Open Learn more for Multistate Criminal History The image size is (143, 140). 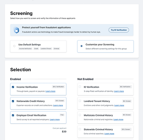tap(118, 120)
